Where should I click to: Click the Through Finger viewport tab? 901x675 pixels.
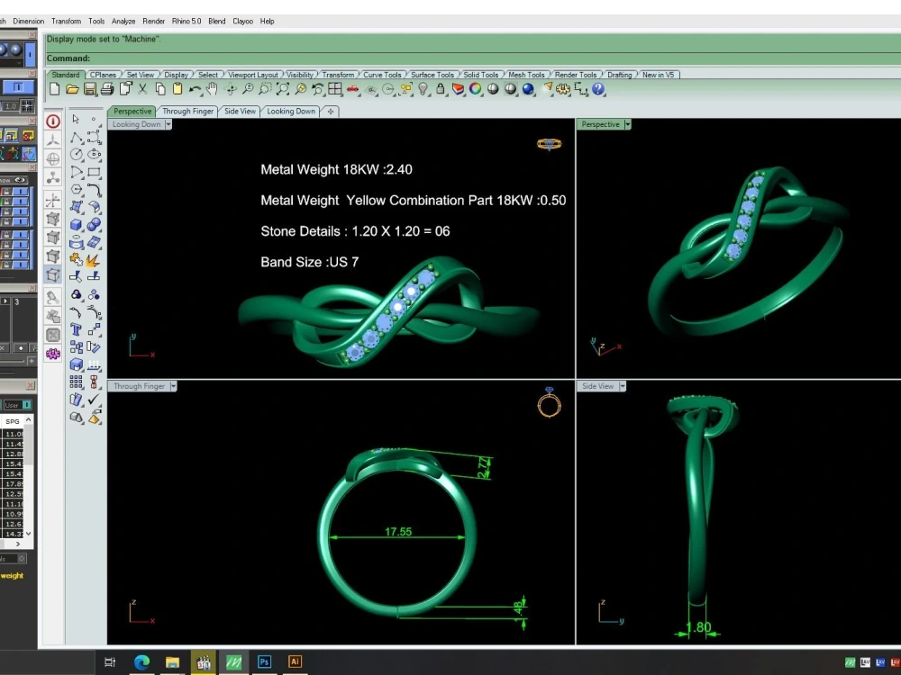coord(188,112)
